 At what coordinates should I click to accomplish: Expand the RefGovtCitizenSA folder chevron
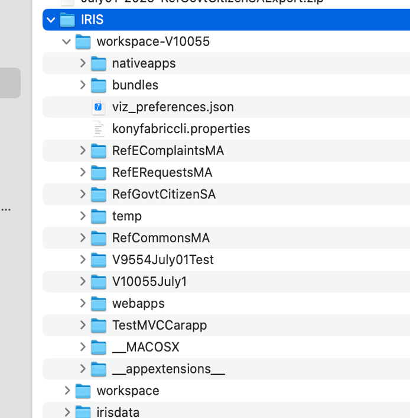[x=83, y=194]
